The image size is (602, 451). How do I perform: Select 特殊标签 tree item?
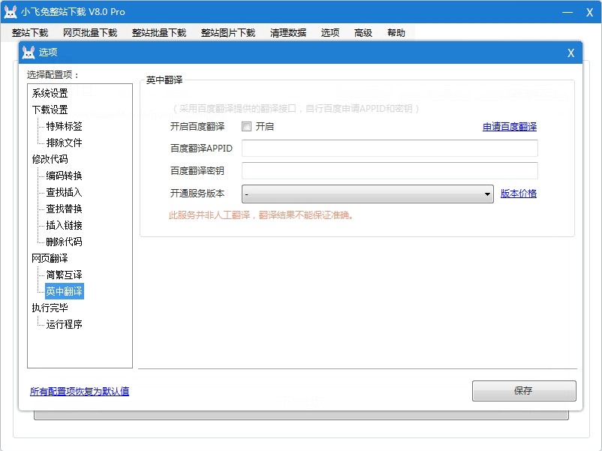pos(64,127)
